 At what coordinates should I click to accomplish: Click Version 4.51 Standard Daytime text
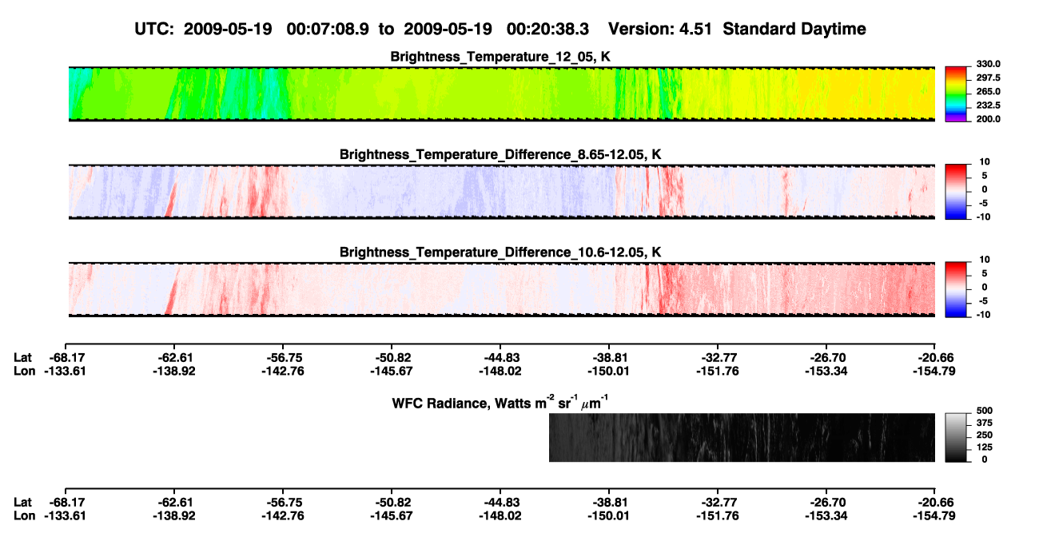pos(737,30)
